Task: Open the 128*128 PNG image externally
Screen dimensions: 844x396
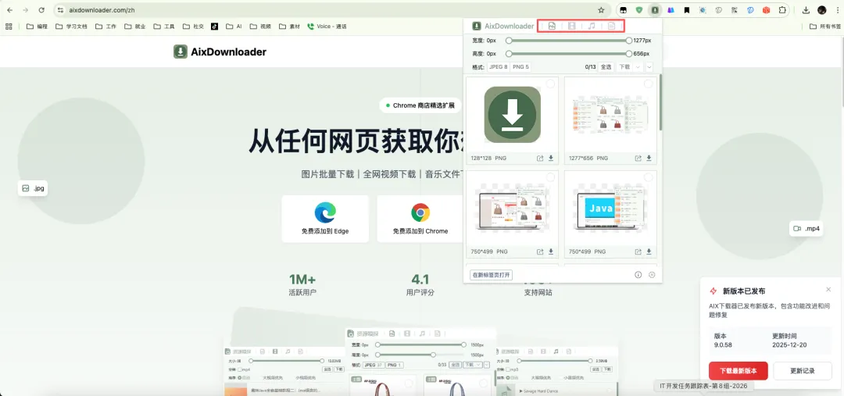Action: click(x=540, y=159)
